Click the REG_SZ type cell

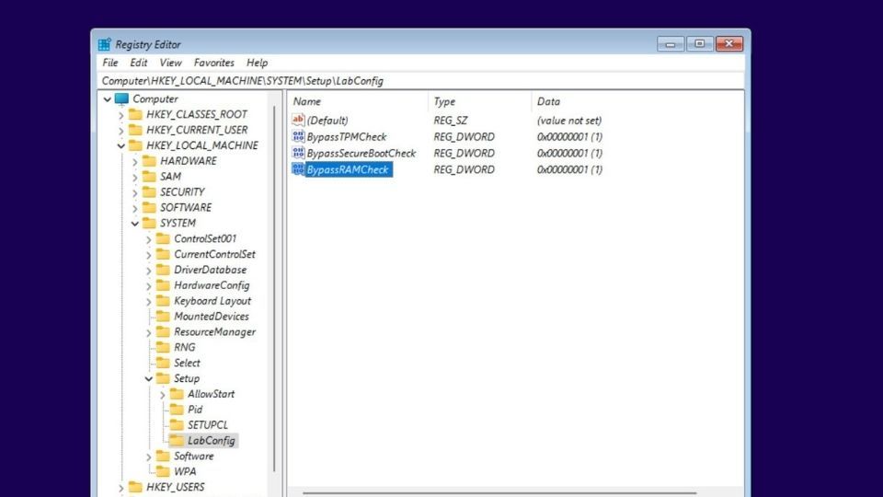pyautogui.click(x=451, y=121)
